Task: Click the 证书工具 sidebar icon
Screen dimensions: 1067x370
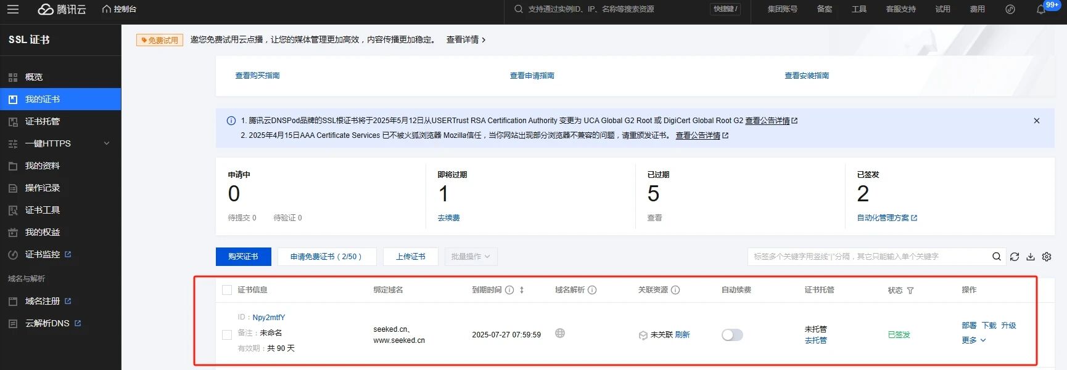Action: (13, 211)
